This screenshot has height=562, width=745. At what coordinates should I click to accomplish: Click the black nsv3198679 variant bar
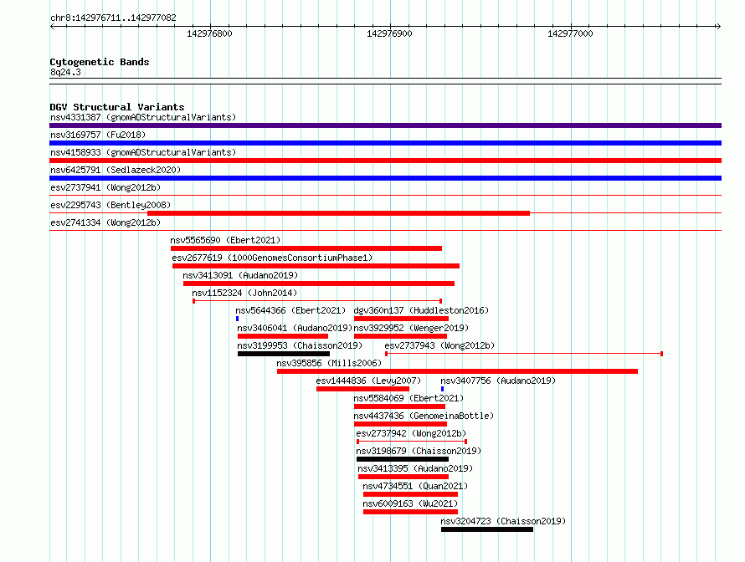pyautogui.click(x=403, y=459)
